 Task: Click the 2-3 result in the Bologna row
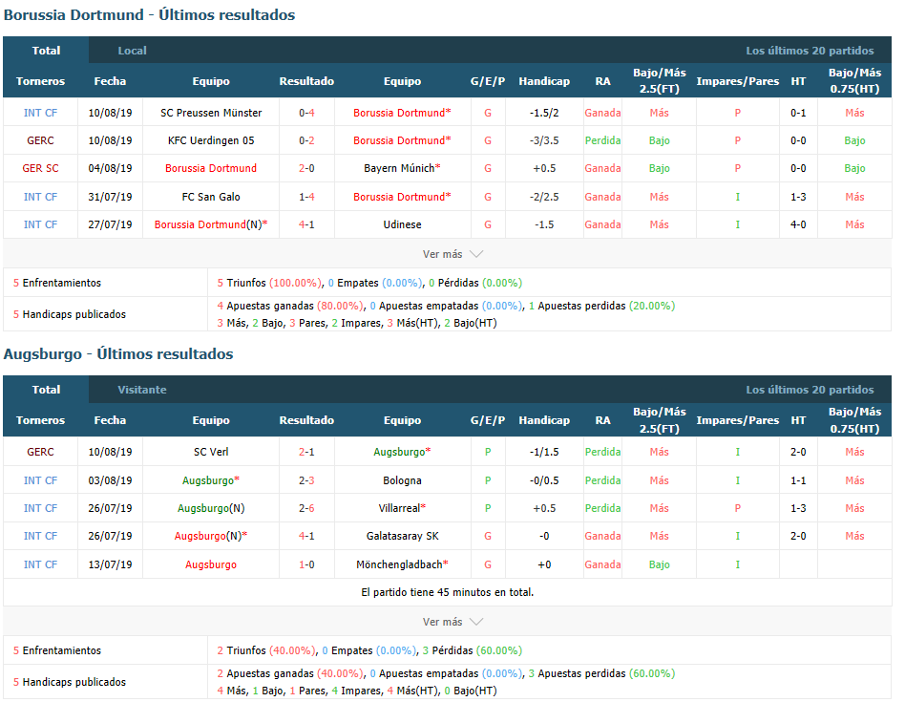point(306,480)
